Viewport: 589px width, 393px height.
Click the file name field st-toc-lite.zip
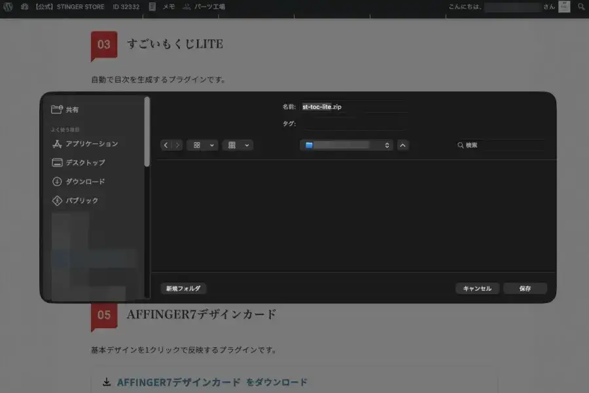(x=354, y=107)
